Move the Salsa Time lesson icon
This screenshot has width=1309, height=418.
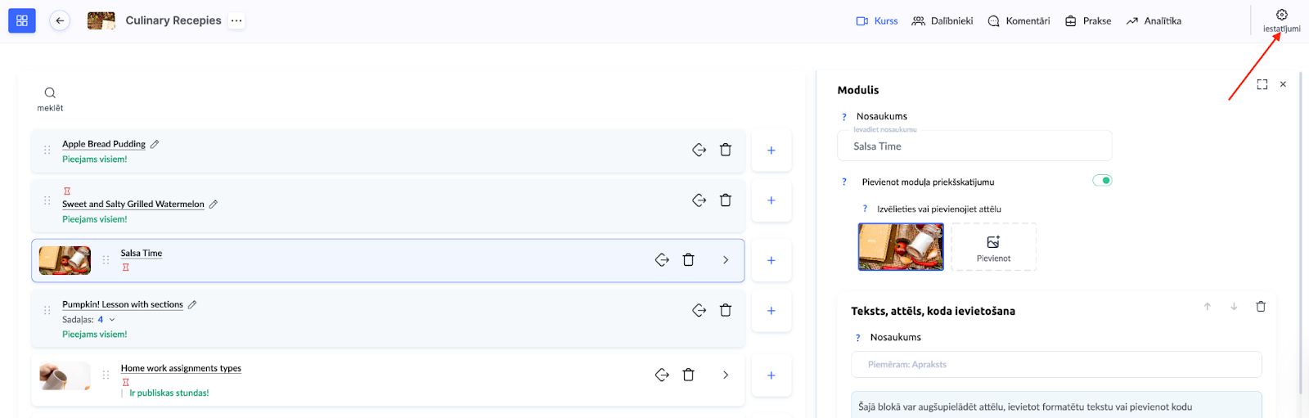662,260
